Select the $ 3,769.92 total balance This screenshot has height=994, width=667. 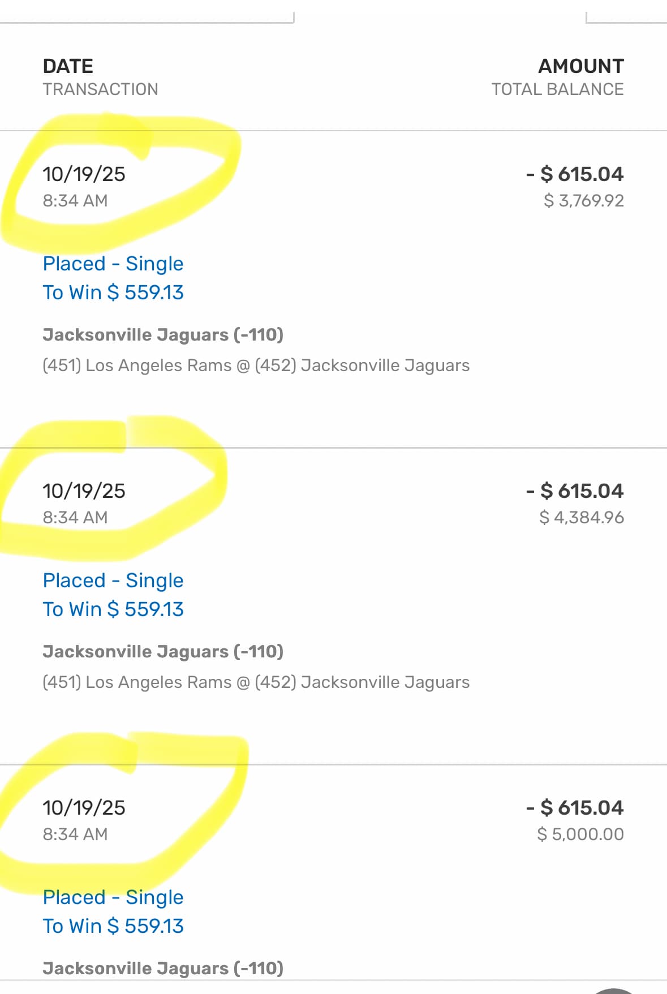click(x=583, y=201)
